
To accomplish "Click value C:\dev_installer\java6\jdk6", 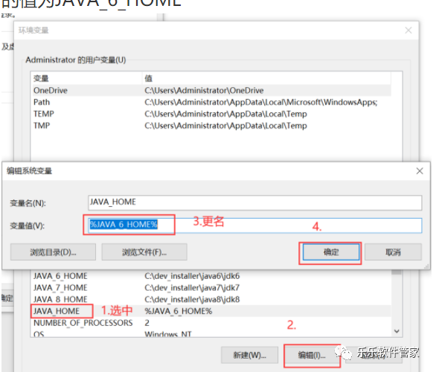I will coord(192,276).
